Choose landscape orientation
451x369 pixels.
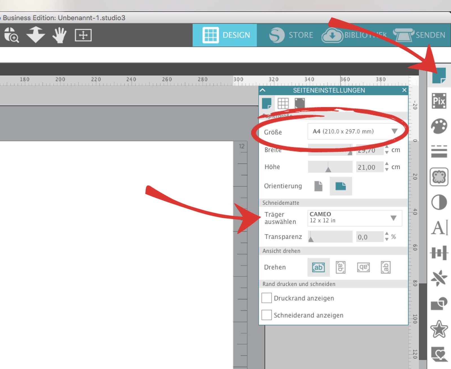pyautogui.click(x=341, y=186)
